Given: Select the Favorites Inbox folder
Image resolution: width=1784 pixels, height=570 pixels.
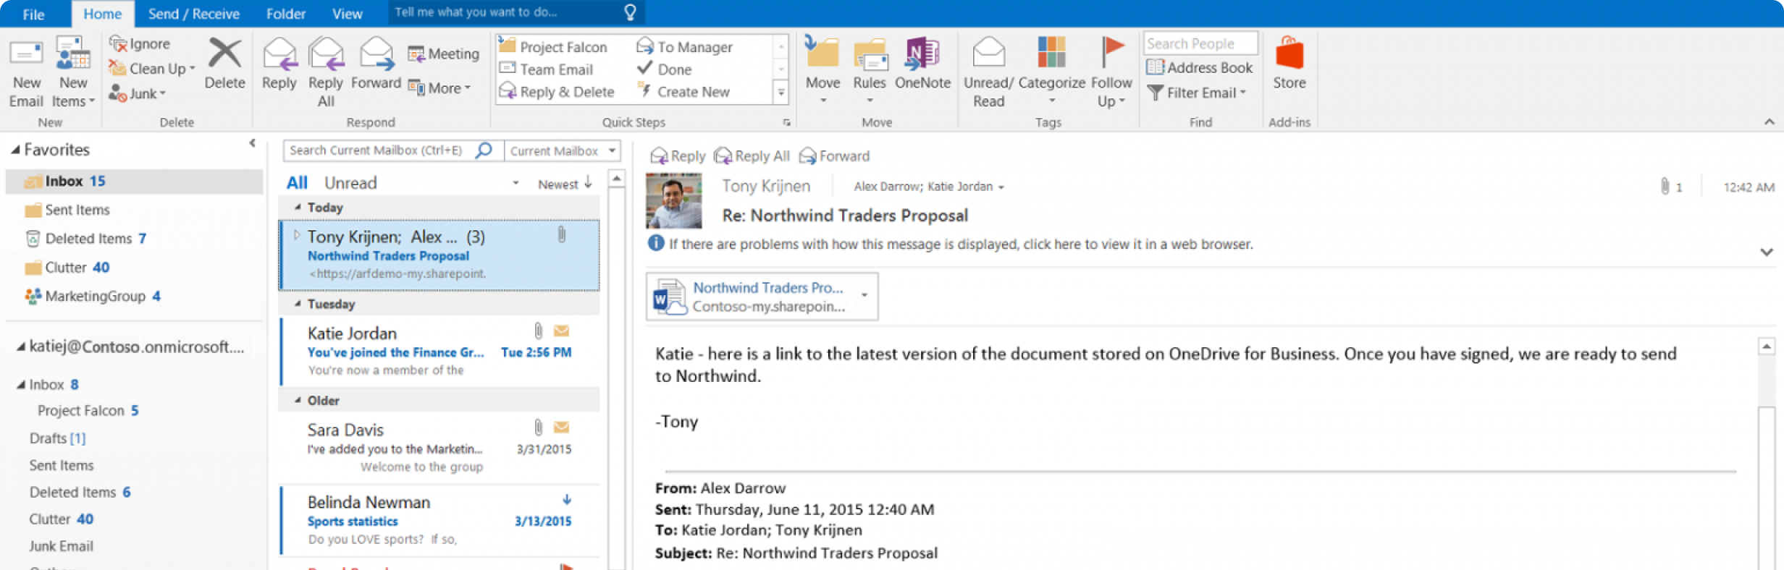Looking at the screenshot, I should [x=135, y=181].
